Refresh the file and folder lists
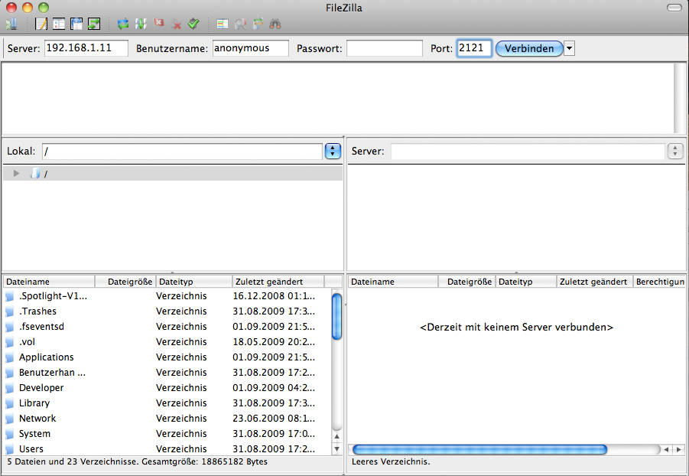Viewport: 689px width, 476px height. (123, 24)
